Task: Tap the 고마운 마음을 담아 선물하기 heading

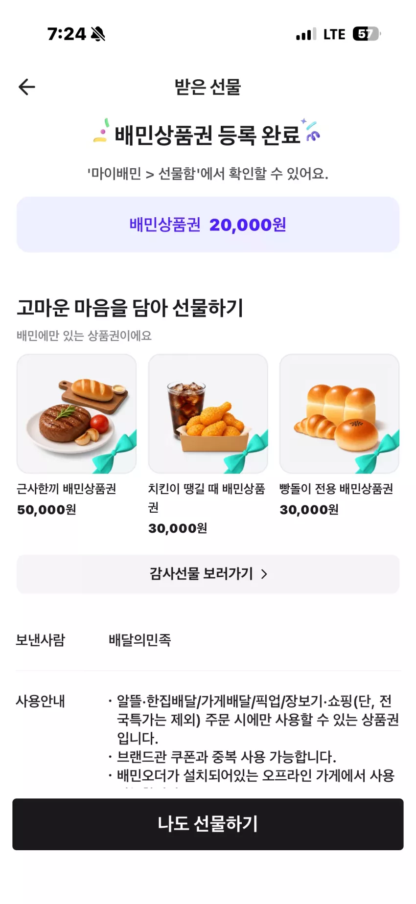Action: click(x=130, y=308)
